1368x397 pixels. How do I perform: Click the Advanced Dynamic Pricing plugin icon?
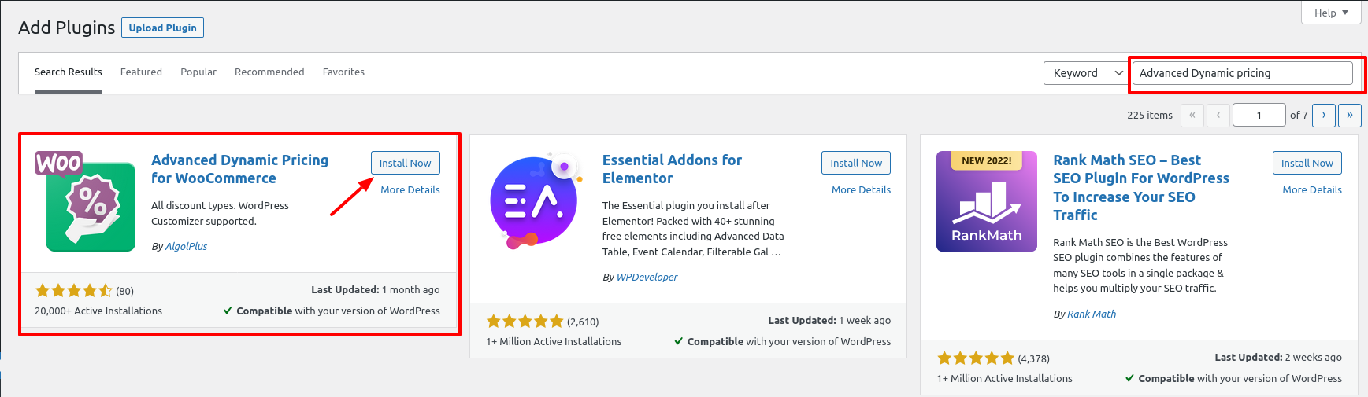pos(85,201)
